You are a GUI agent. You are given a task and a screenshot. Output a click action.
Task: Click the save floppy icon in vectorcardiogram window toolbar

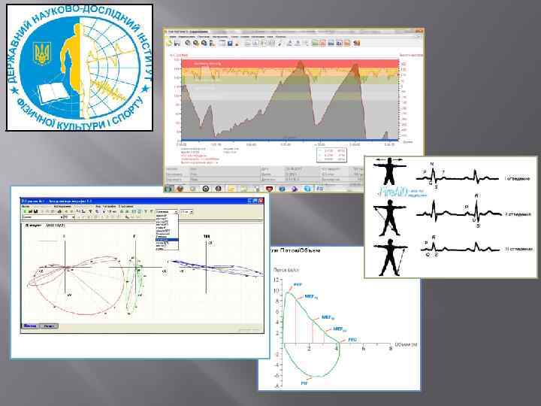(x=36, y=211)
